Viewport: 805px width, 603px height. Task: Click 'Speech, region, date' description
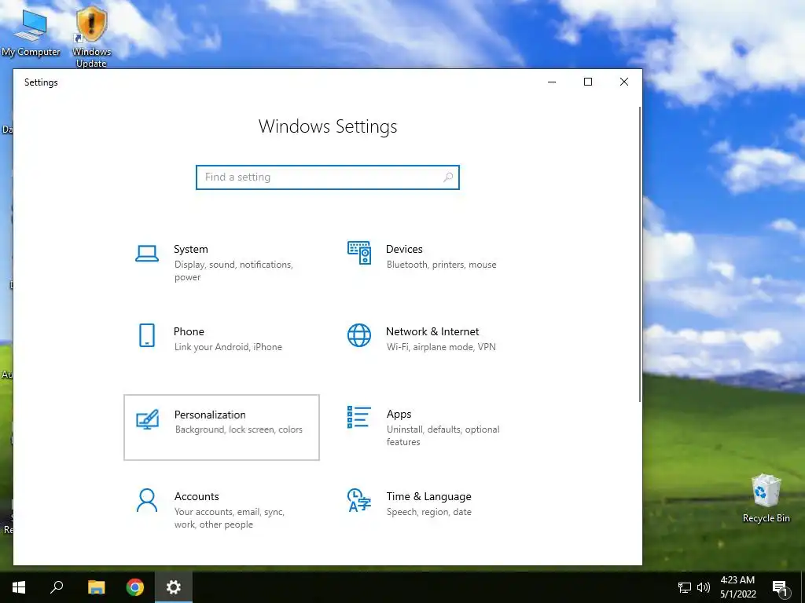(x=428, y=512)
